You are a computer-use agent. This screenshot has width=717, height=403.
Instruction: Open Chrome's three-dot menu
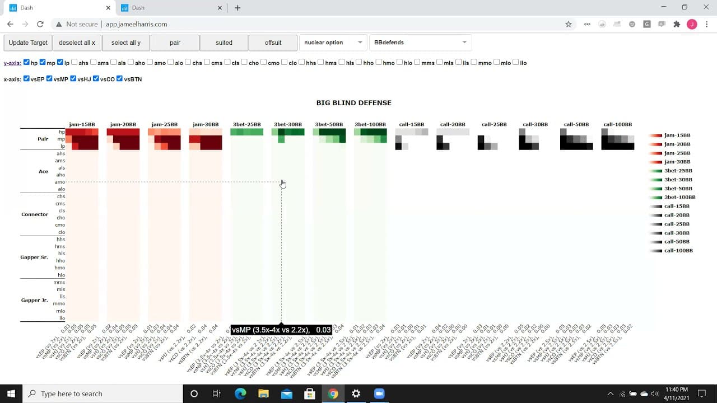coord(707,24)
